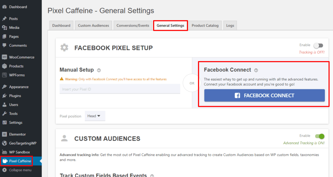The height and width of the screenshot is (177, 333).
Task: Click the 'Advanced tracking info:' text
Action: 79,155
